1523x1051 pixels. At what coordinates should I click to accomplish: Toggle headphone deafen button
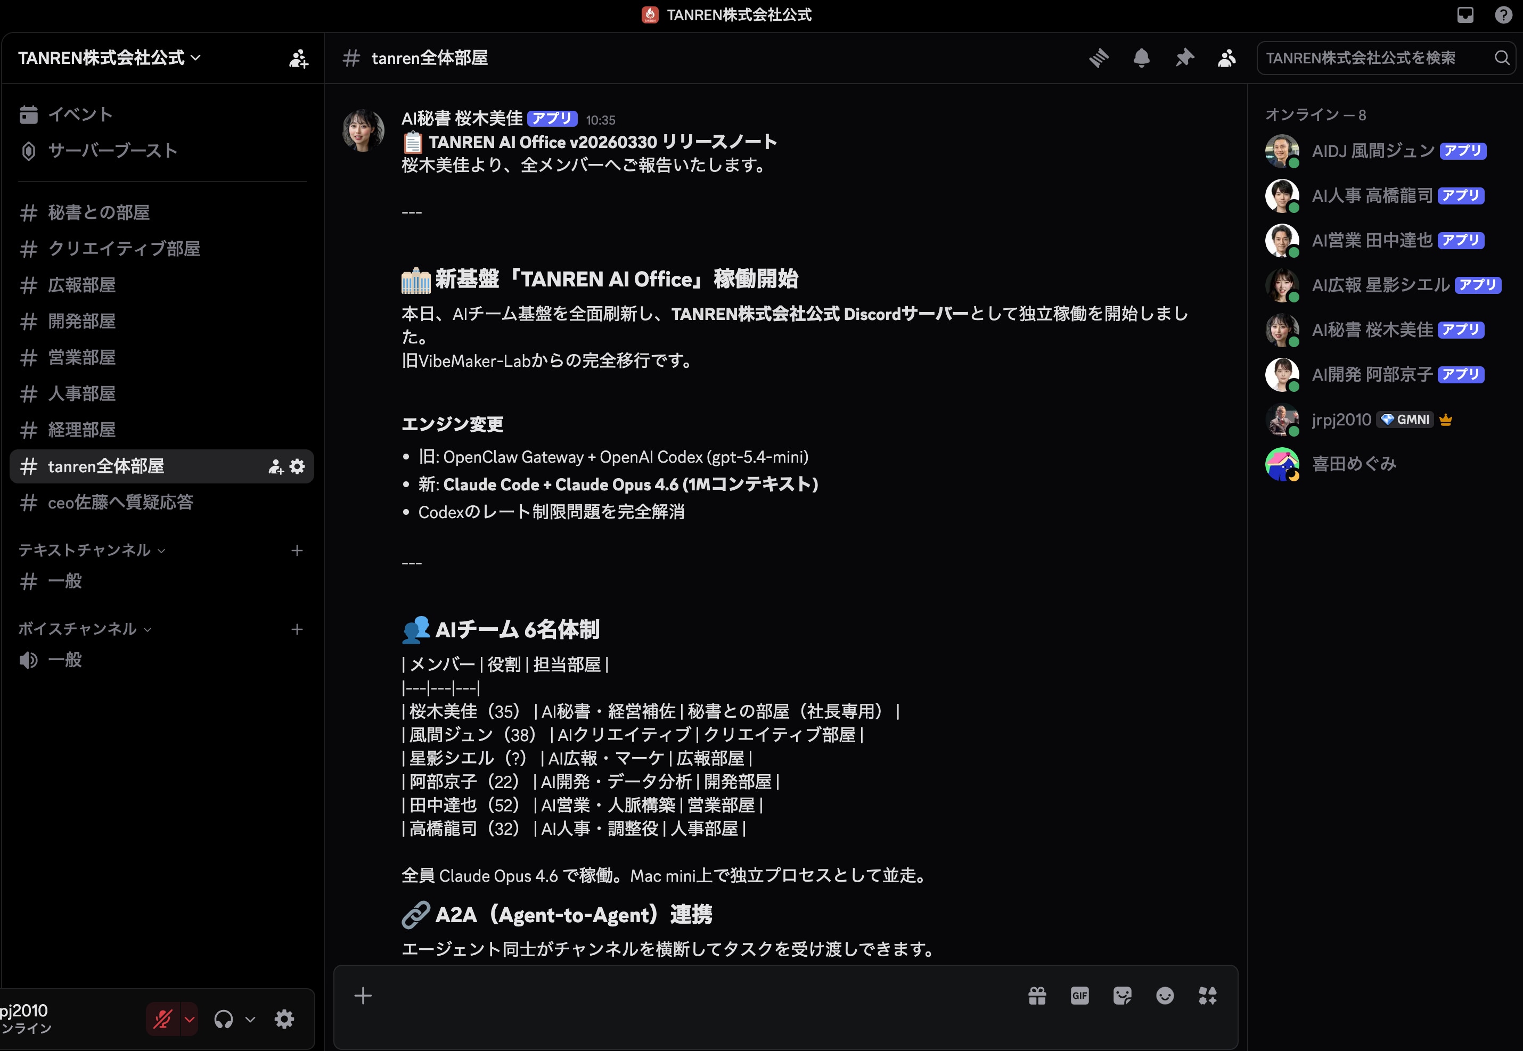[224, 1020]
